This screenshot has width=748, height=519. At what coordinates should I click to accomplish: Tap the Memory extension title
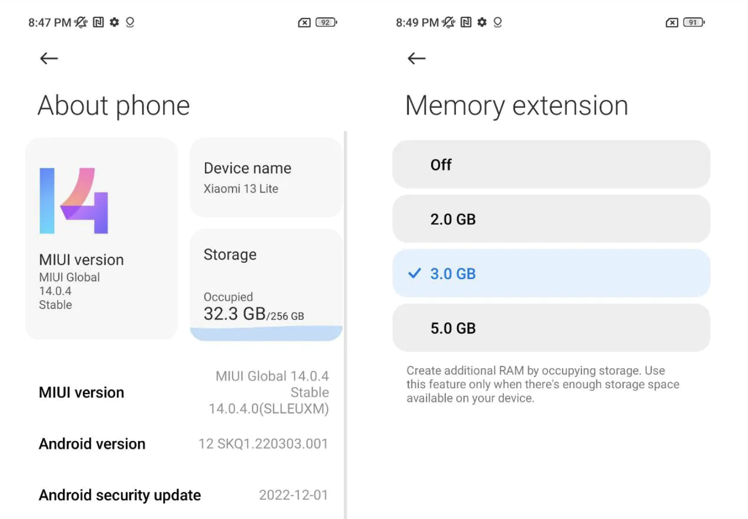517,105
